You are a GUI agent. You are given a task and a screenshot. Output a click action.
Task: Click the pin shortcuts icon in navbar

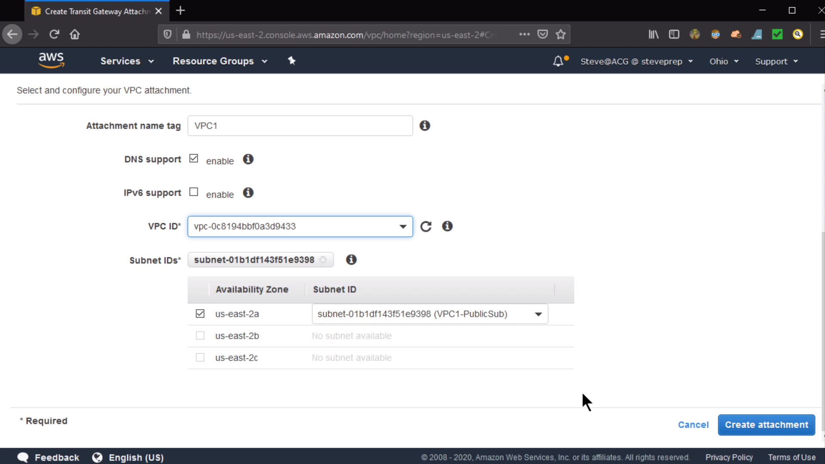(x=292, y=61)
